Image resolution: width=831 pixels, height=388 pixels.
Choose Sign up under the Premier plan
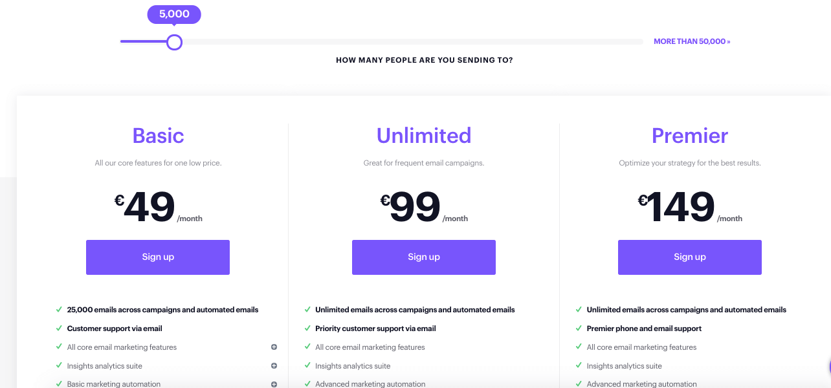[690, 257]
